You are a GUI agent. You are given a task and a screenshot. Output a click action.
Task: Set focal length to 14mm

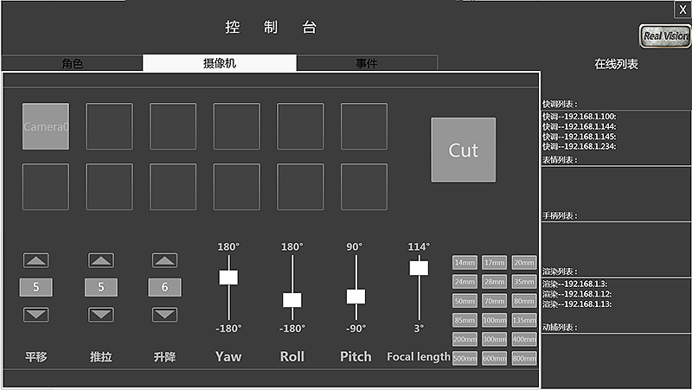[x=465, y=263]
